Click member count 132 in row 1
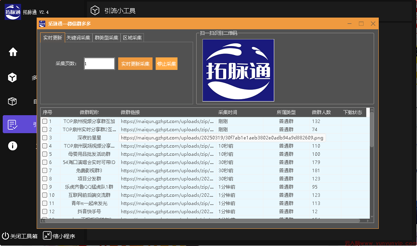417x246 pixels. [x=316, y=121]
